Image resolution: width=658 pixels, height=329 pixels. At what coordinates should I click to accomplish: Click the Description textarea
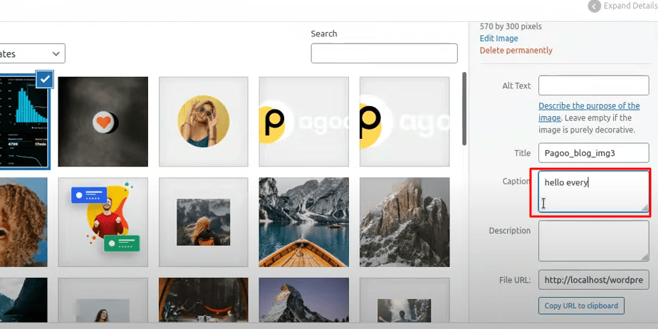593,241
